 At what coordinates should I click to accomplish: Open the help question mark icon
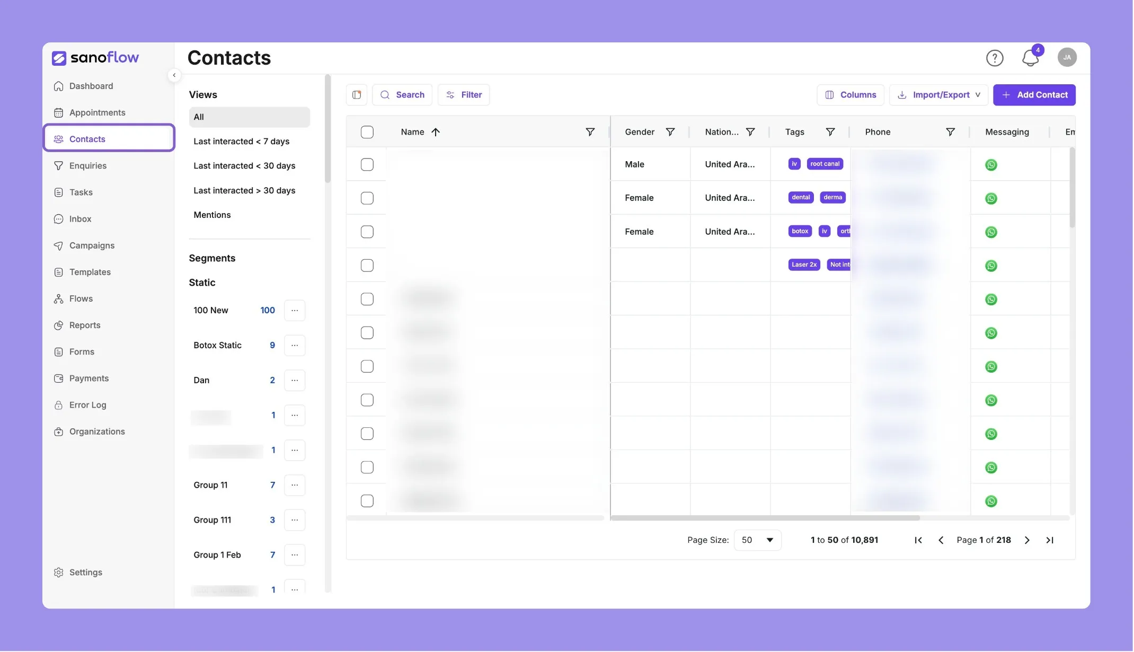coord(995,58)
